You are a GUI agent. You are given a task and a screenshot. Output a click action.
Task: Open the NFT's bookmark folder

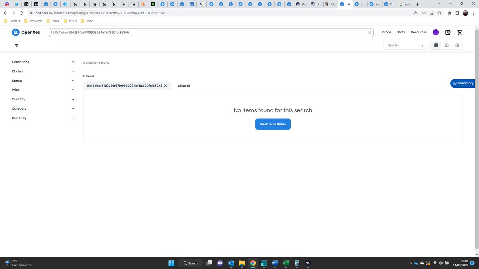point(70,21)
